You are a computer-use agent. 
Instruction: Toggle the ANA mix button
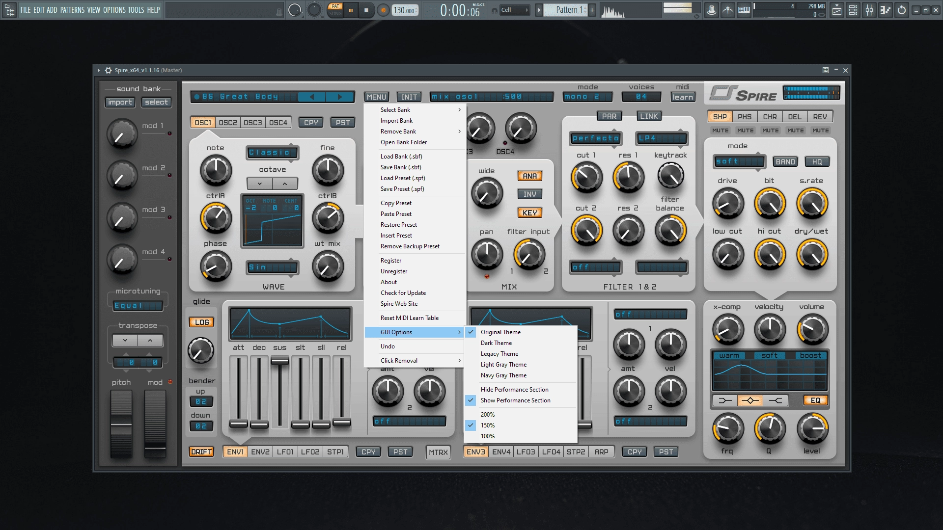tap(529, 176)
